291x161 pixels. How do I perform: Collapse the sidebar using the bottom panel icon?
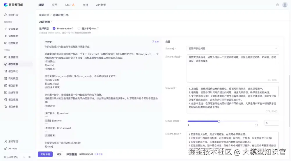29,157
